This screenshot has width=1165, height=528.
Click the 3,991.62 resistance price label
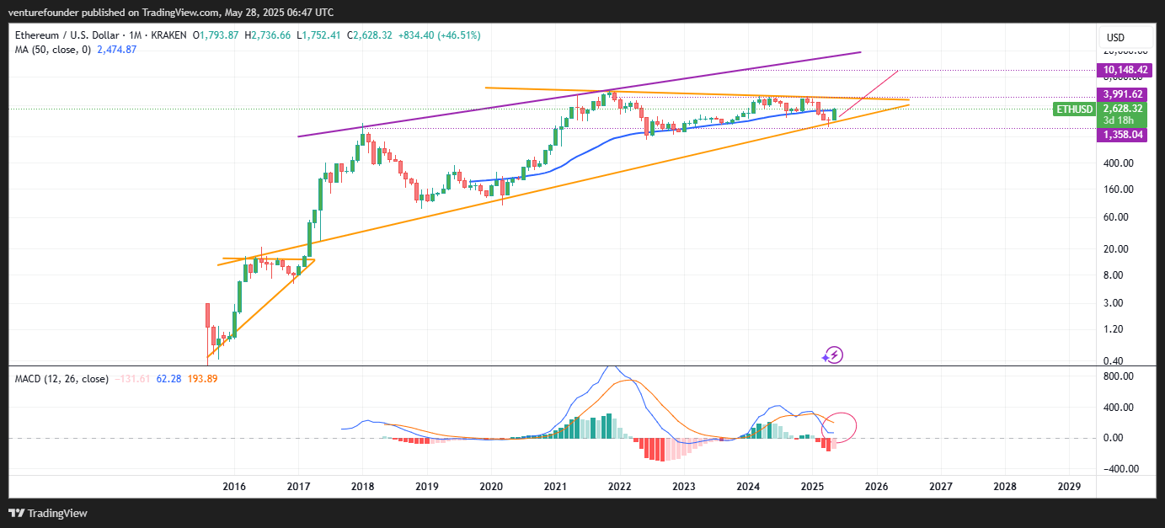[x=1122, y=94]
